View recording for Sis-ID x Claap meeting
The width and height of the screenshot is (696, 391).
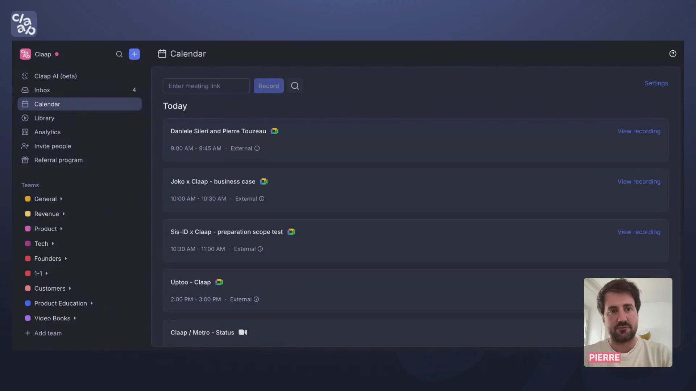click(x=639, y=232)
